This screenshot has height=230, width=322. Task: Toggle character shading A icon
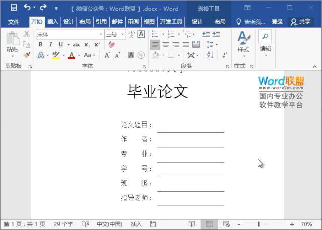[x=131, y=55]
